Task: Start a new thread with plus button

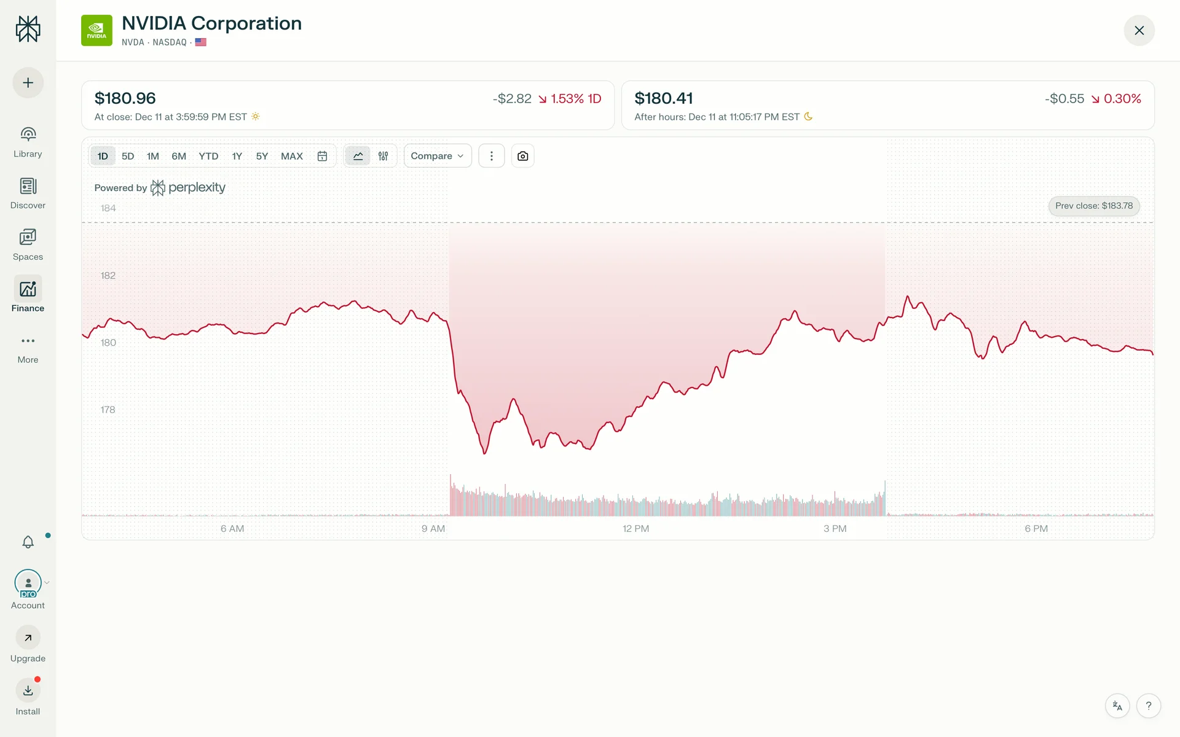Action: pos(28,83)
